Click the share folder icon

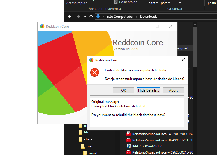(80, 139)
